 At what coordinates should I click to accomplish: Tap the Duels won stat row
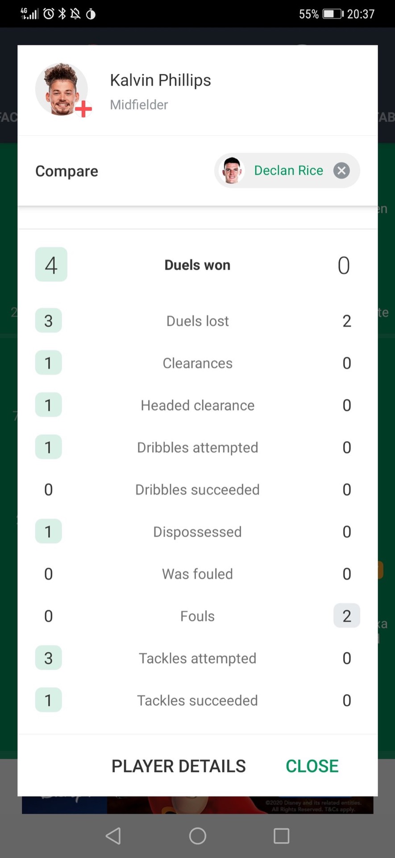(x=197, y=265)
